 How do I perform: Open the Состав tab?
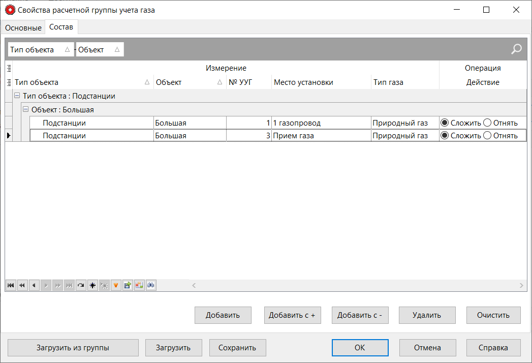coord(61,26)
